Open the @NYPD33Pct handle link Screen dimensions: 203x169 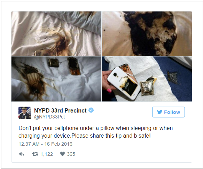(x=49, y=117)
